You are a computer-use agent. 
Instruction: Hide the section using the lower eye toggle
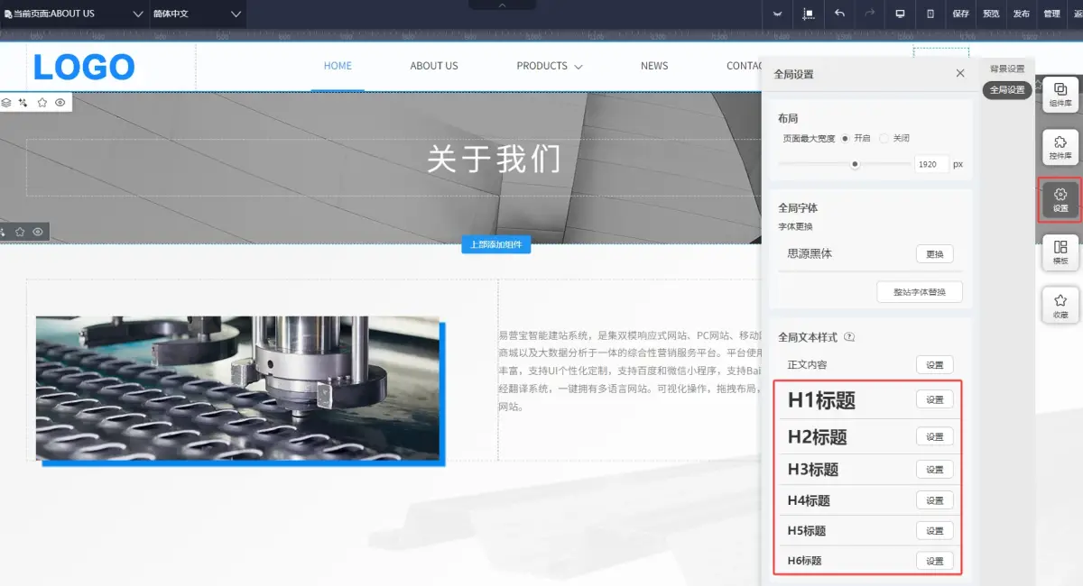click(x=37, y=232)
